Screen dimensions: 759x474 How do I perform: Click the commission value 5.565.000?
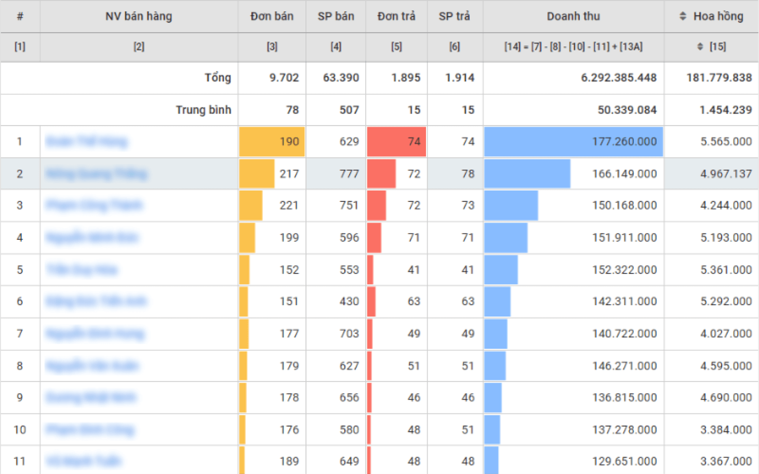click(x=726, y=141)
